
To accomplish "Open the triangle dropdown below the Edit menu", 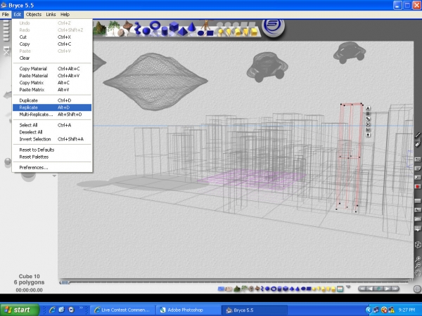I will (x=54, y=176).
